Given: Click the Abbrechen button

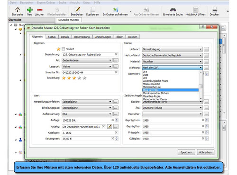Looking at the screenshot, I should click(x=205, y=152).
